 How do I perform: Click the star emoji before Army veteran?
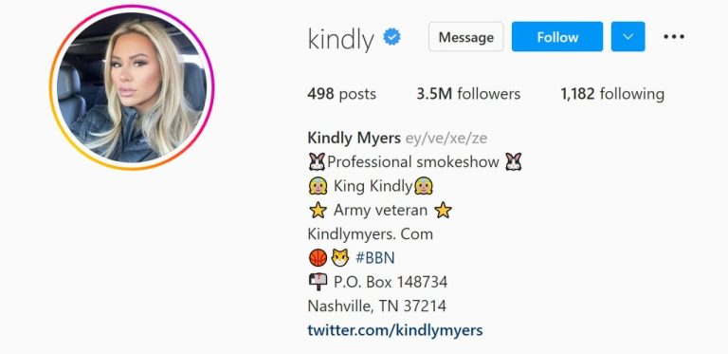(318, 211)
